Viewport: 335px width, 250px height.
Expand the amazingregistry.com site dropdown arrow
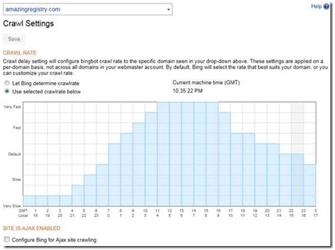click(x=168, y=9)
